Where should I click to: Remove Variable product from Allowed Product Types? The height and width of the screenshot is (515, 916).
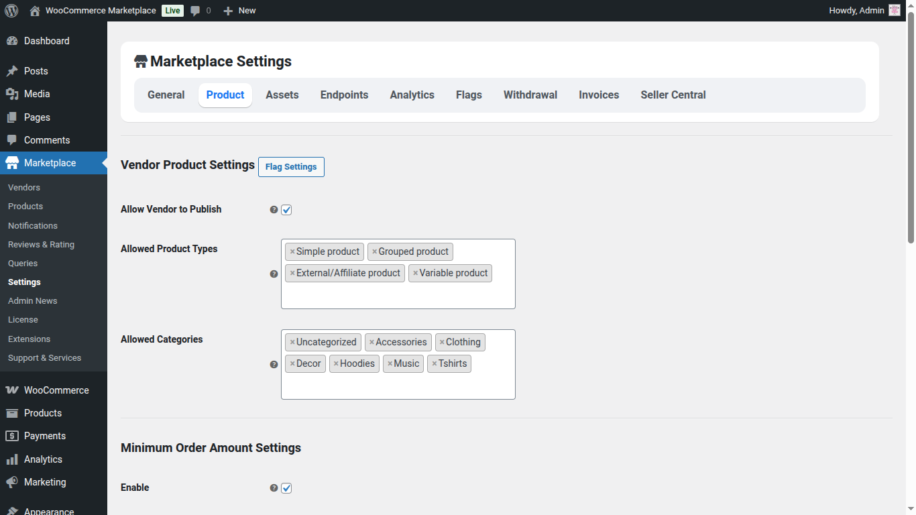click(415, 273)
